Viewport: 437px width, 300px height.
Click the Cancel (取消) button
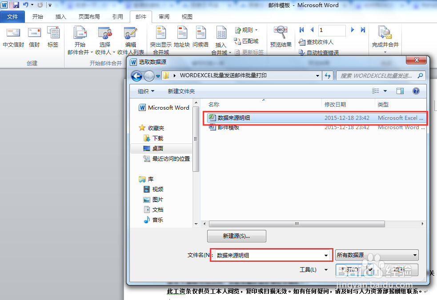[x=400, y=269]
